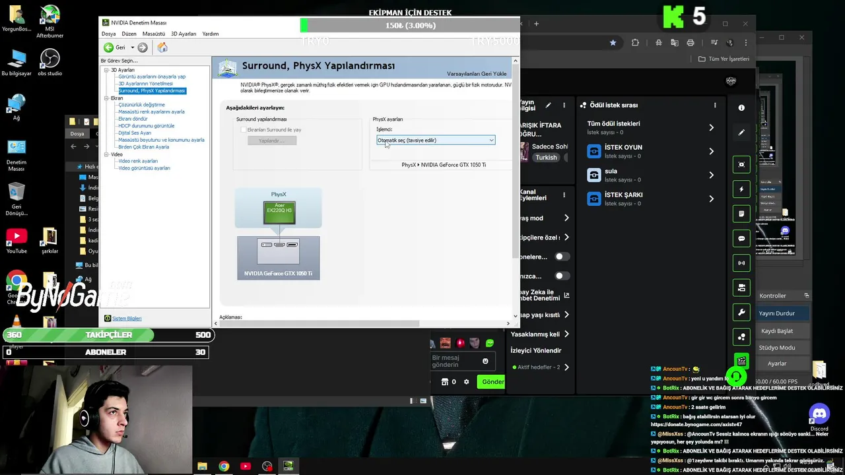Open MSI Afterburner desktop shortcut
This screenshot has width=845, height=475.
(50, 22)
